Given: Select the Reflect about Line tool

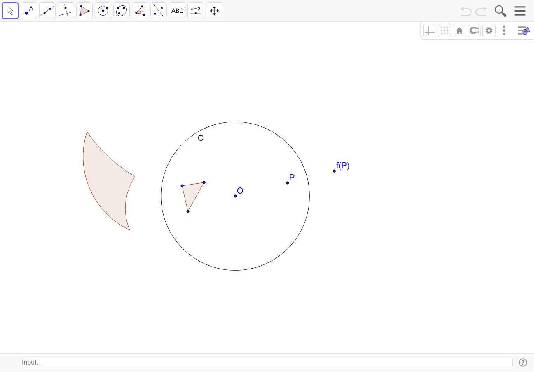Looking at the screenshot, I should click(x=158, y=11).
